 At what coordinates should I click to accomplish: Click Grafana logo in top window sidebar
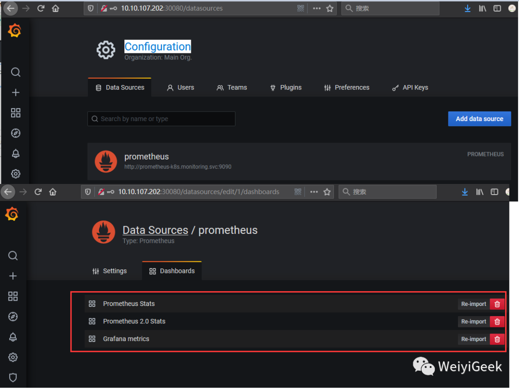(x=14, y=31)
